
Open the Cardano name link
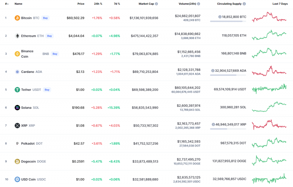(x=27, y=72)
